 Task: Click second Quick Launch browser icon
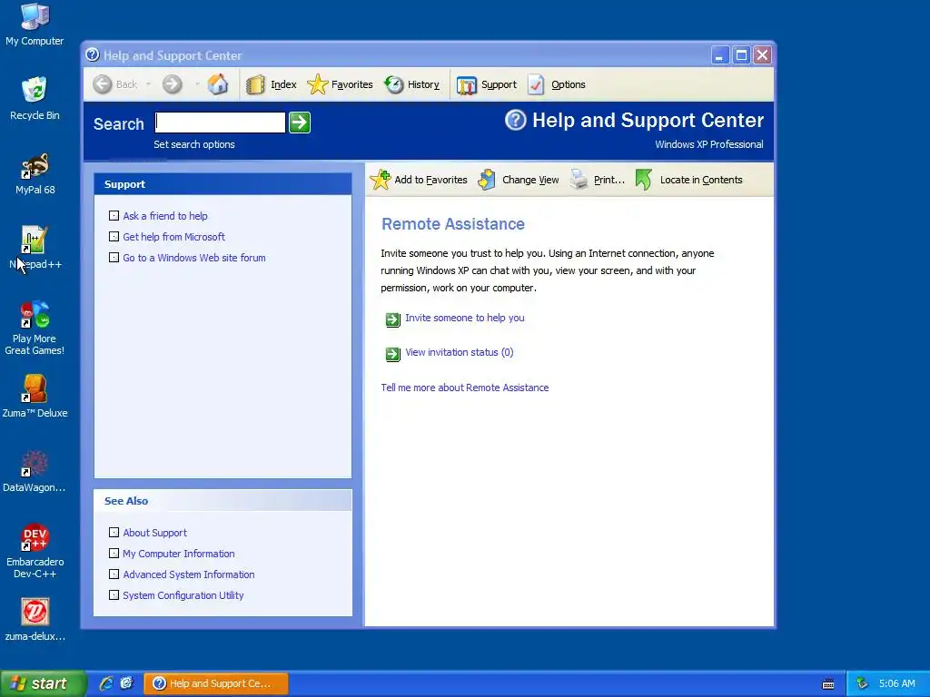[x=127, y=683]
